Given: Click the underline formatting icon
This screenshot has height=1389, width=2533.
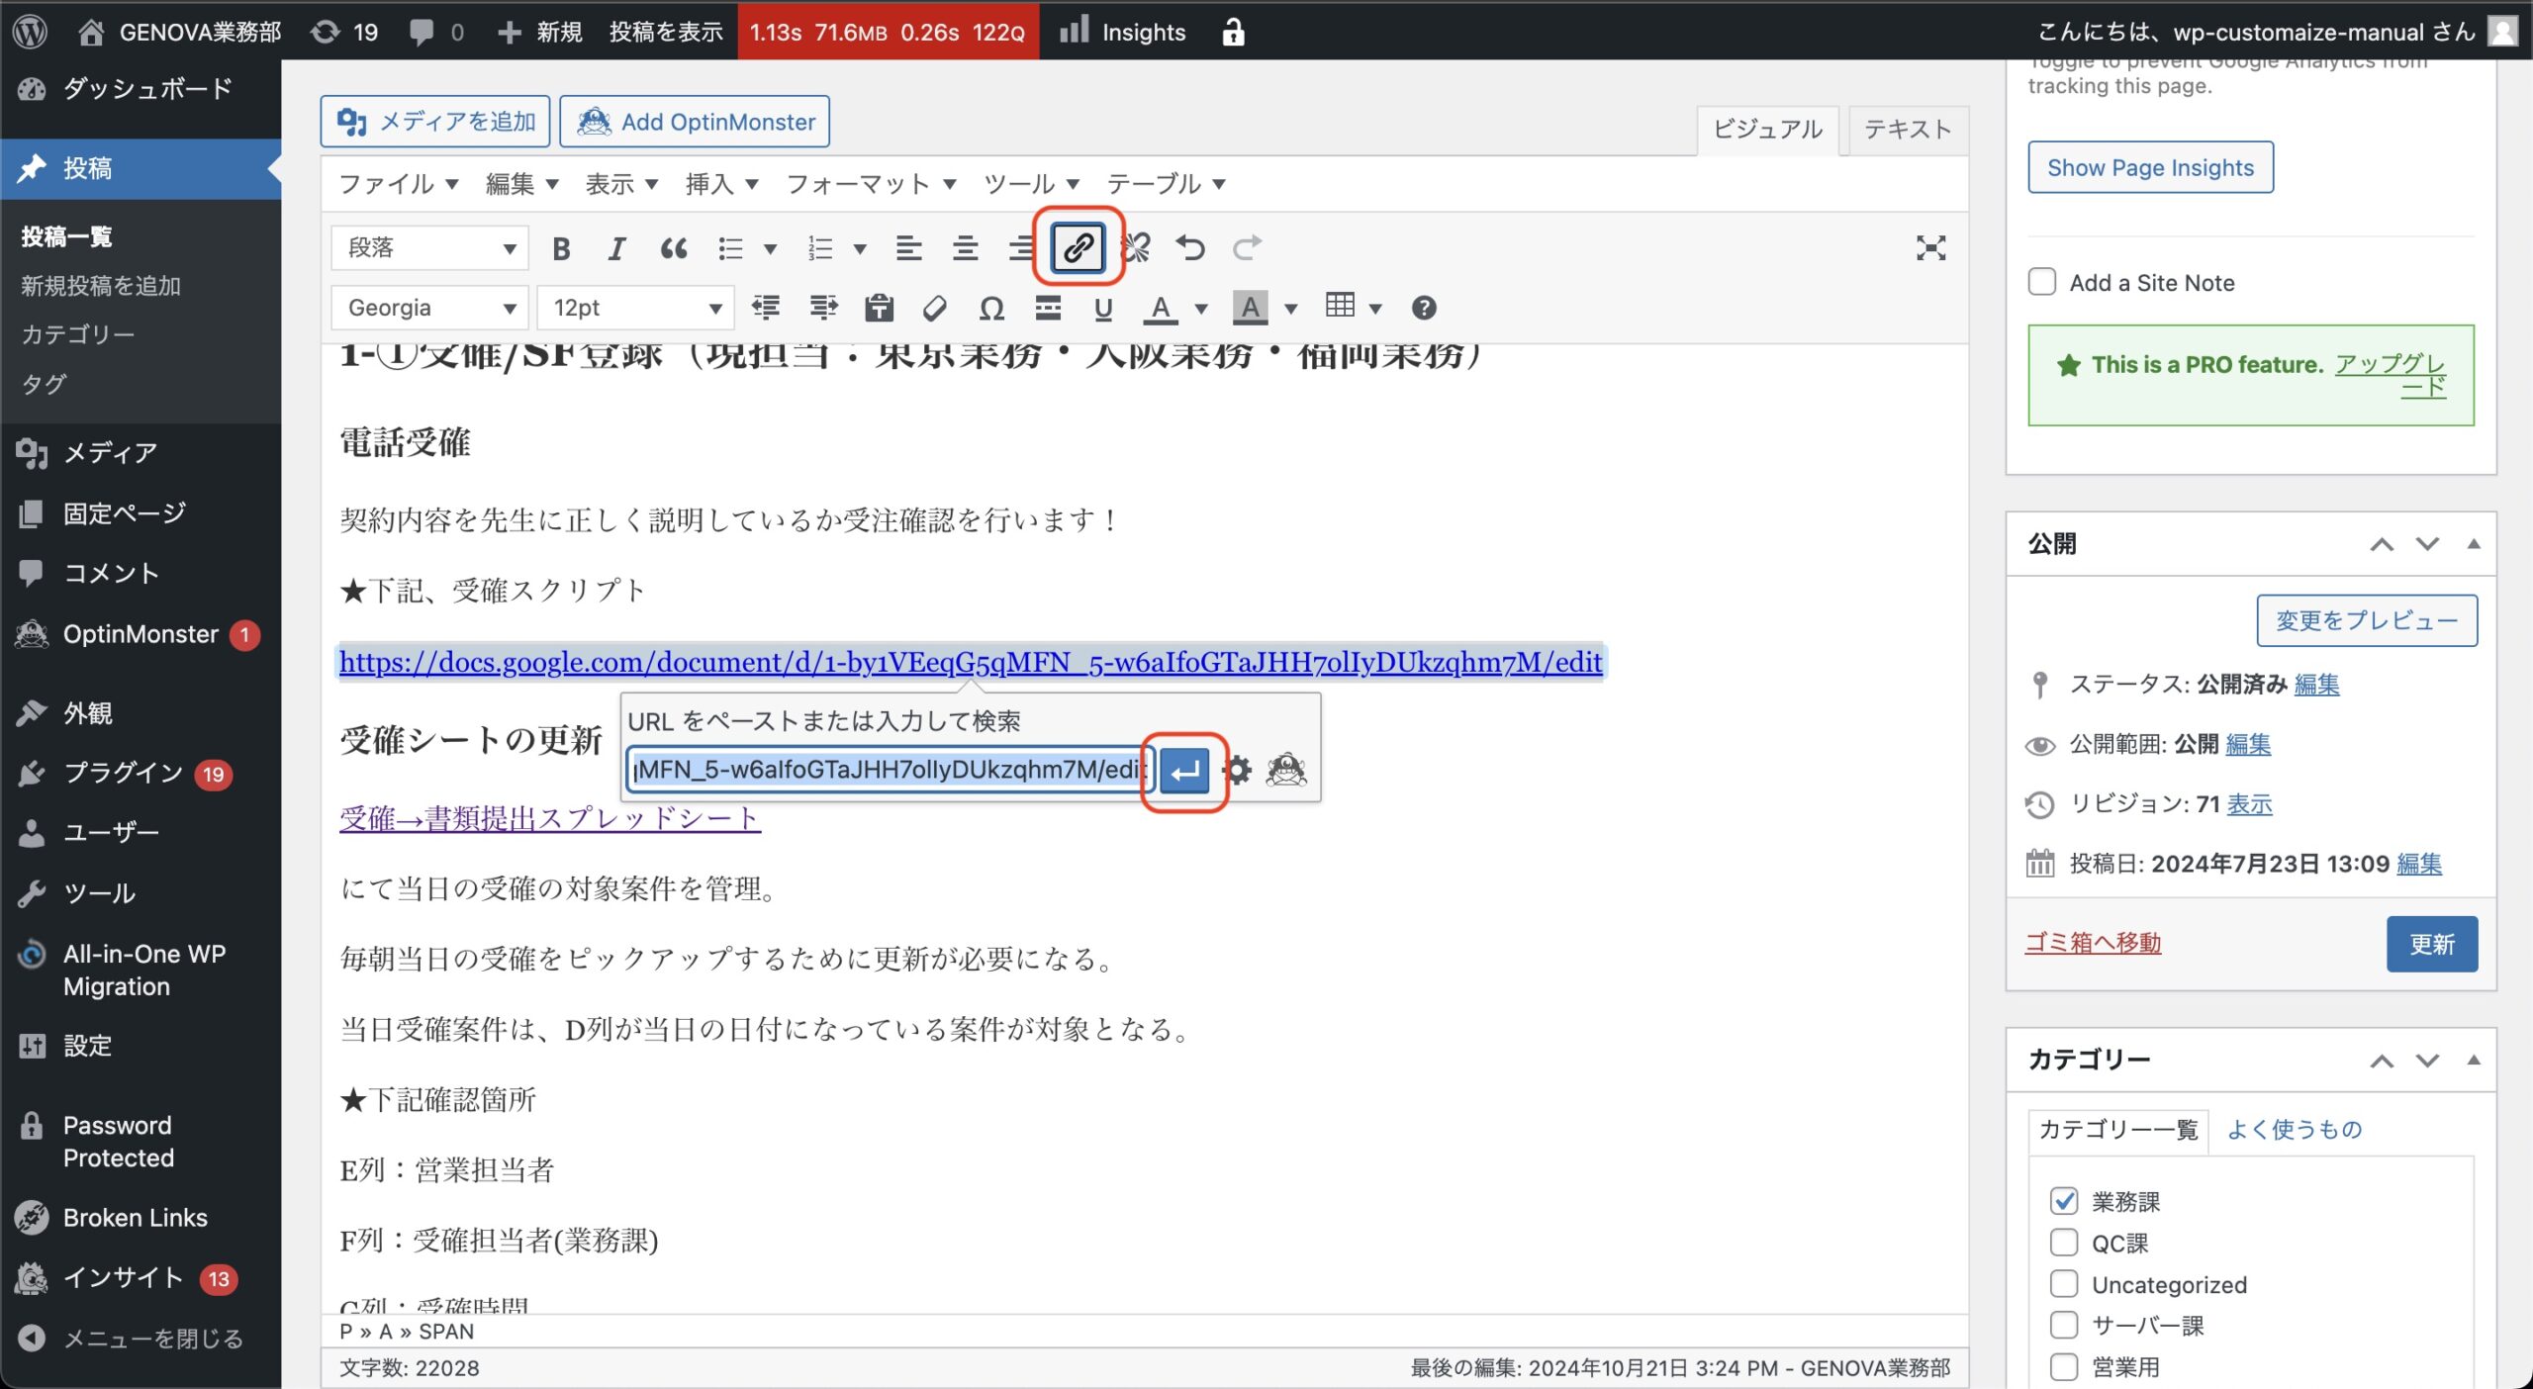Looking at the screenshot, I should pyautogui.click(x=1103, y=309).
